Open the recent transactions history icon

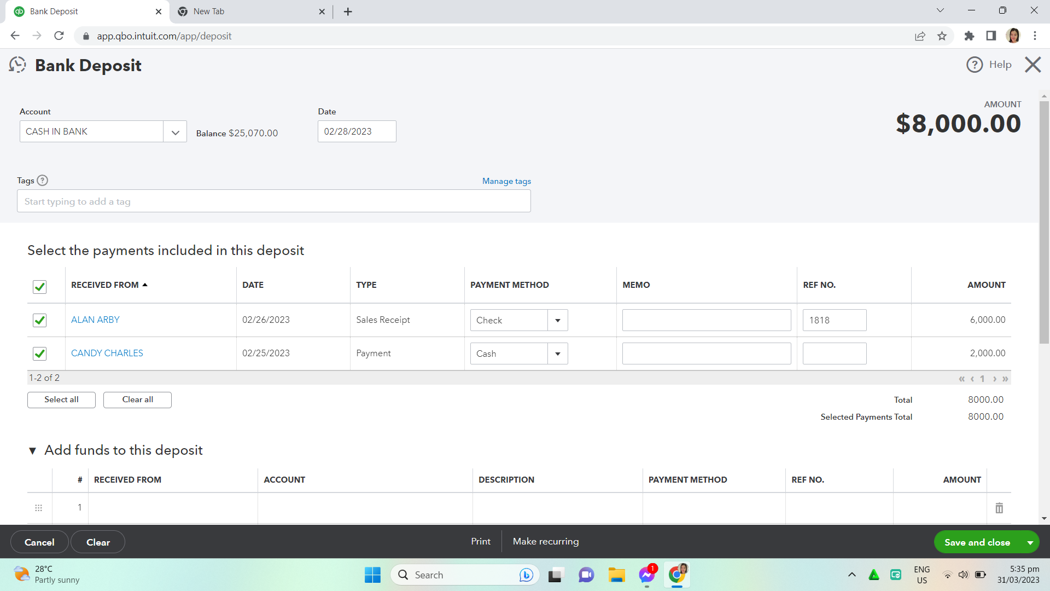17,65
